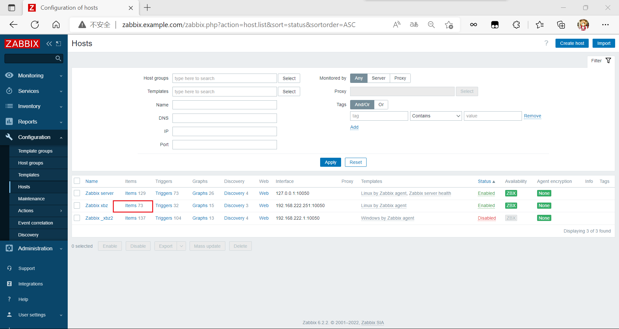Sort the table by Status column header
Image resolution: width=619 pixels, height=329 pixels.
pos(486,181)
